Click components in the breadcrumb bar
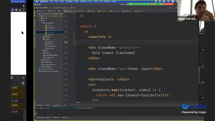This screenshot has height=121, width=215. 57,8
